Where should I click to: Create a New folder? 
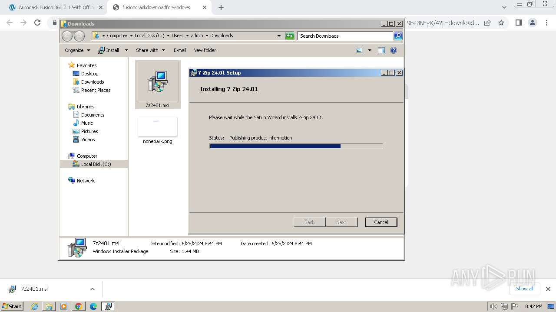point(205,50)
